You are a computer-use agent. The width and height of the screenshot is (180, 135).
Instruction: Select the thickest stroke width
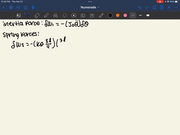tap(148, 15)
